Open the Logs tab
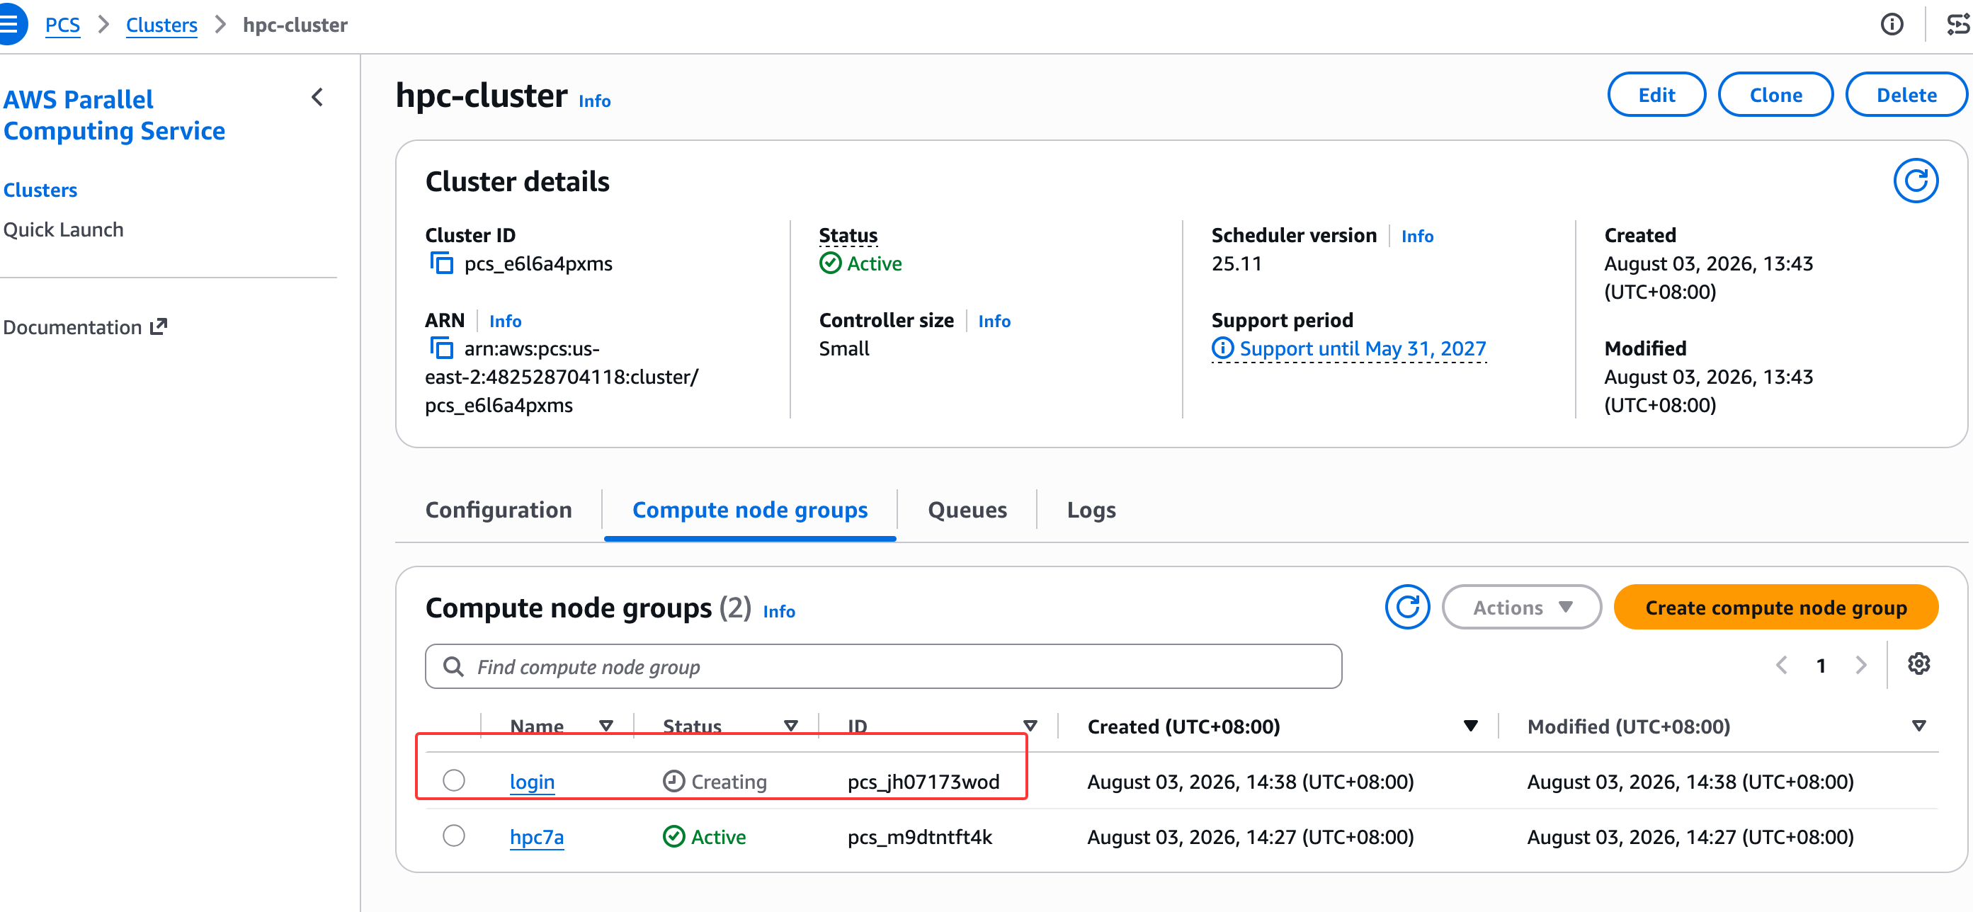Screen dimensions: 1973x912 (x=1091, y=509)
